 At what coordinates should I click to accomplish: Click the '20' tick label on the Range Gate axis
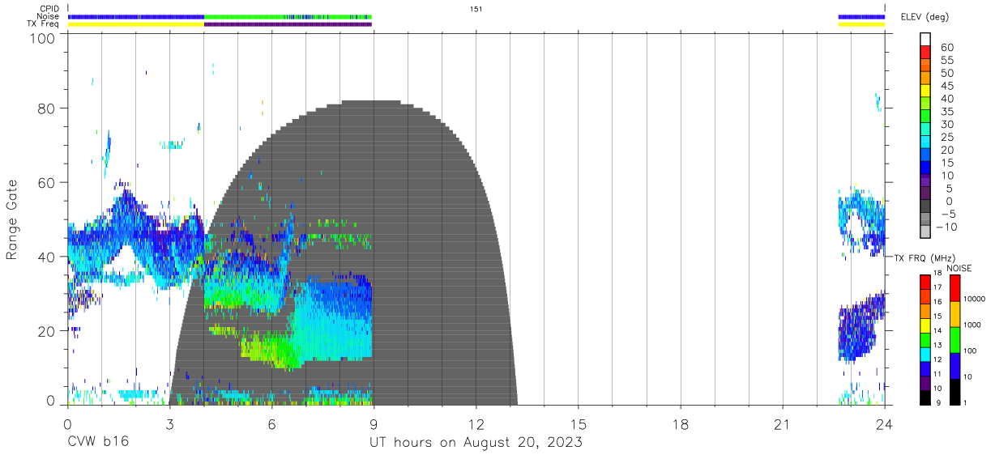click(x=48, y=331)
